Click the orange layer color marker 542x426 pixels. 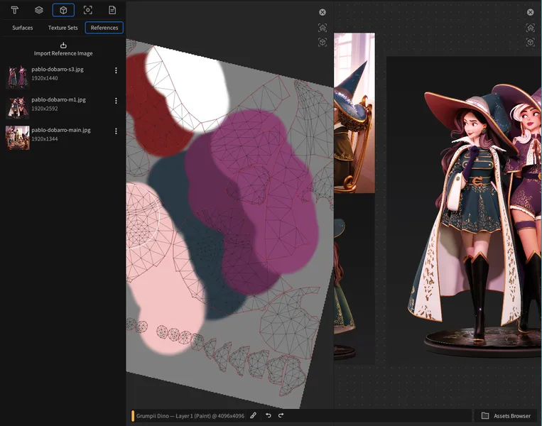tap(132, 415)
